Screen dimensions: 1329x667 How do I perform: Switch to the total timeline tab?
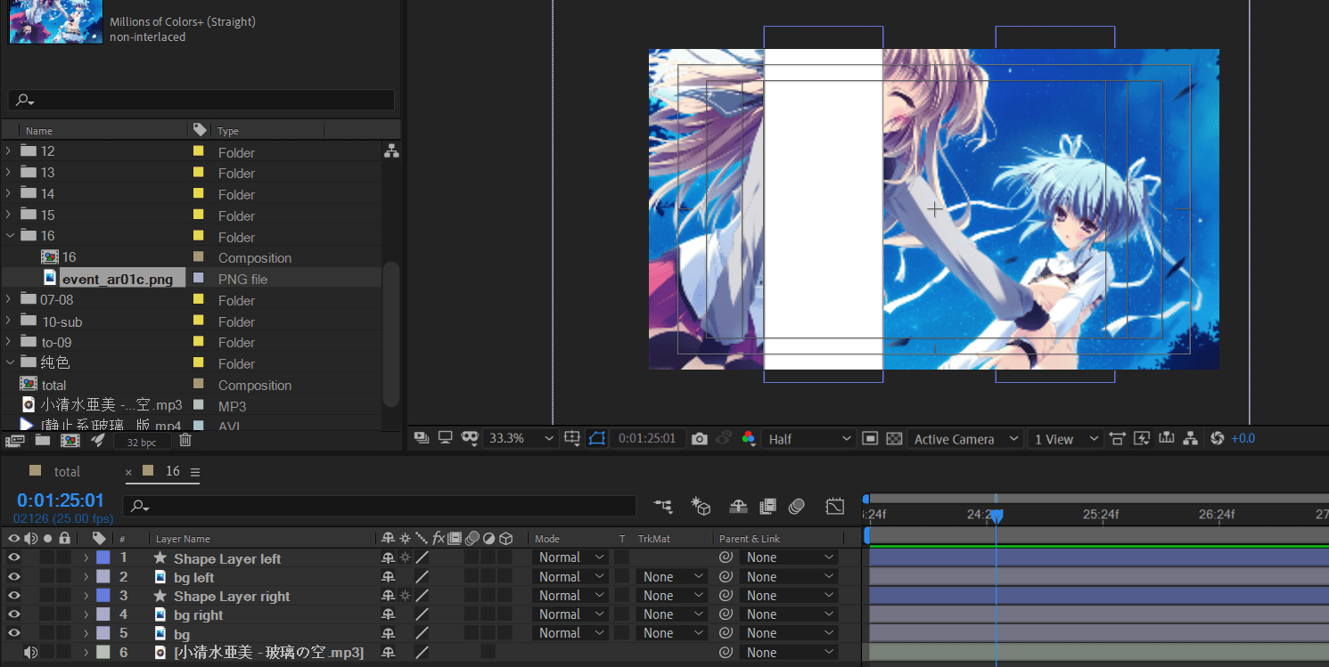(x=67, y=472)
